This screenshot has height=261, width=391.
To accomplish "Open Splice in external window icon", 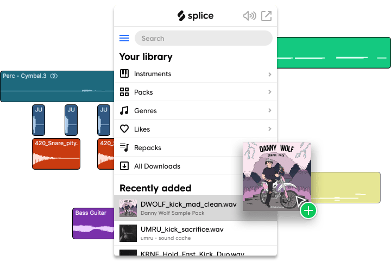I will tap(266, 16).
